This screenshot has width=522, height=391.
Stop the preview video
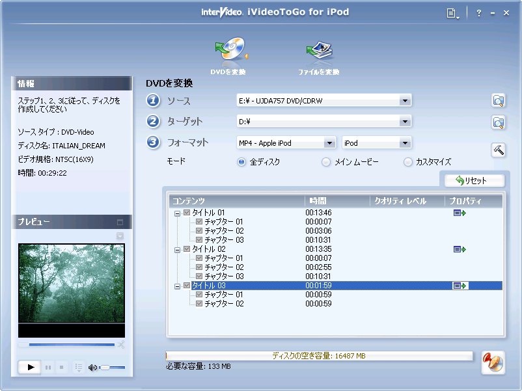click(x=62, y=368)
